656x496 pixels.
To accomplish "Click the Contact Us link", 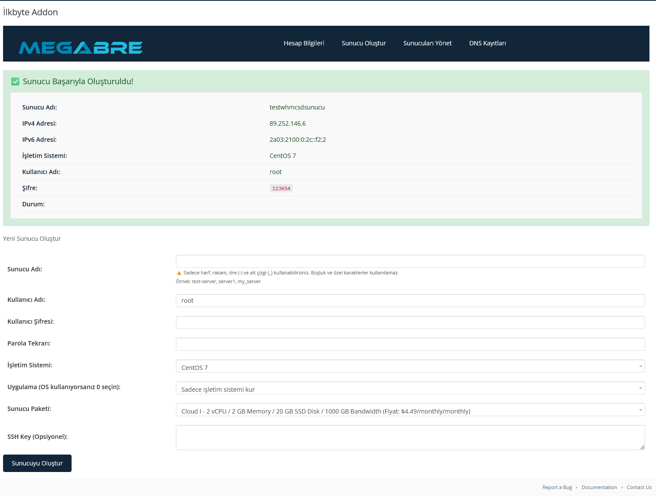I will [639, 487].
